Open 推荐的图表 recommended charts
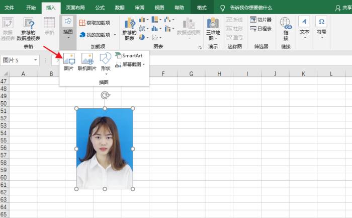 [129, 28]
